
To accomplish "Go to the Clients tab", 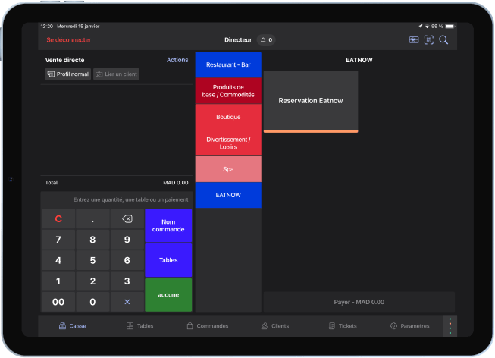I will click(274, 326).
